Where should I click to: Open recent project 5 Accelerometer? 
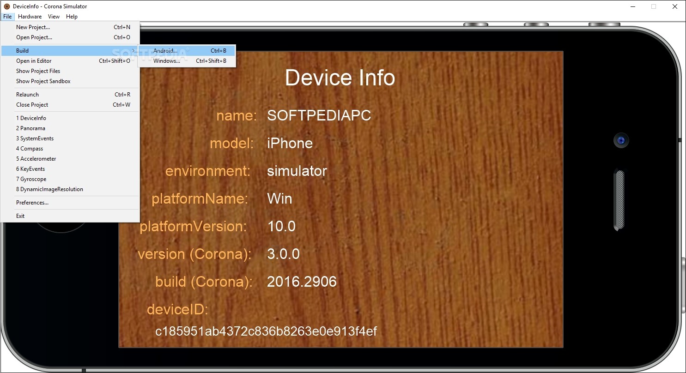70,159
